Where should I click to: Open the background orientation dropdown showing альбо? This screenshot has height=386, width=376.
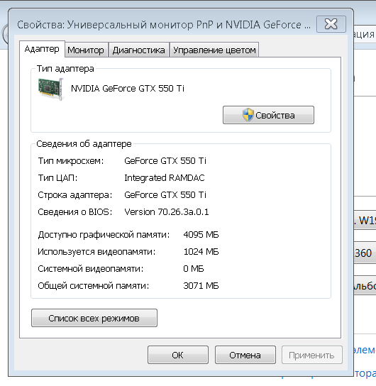pyautogui.click(x=365, y=285)
